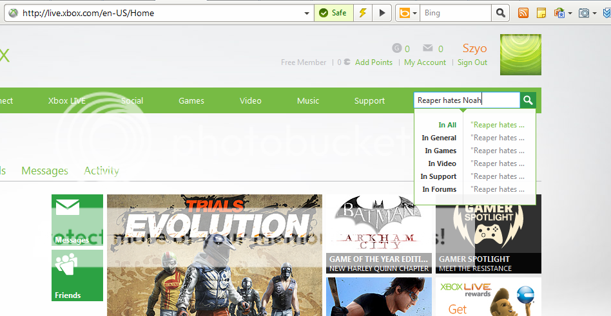
Task: Click the My Account link
Action: point(425,62)
